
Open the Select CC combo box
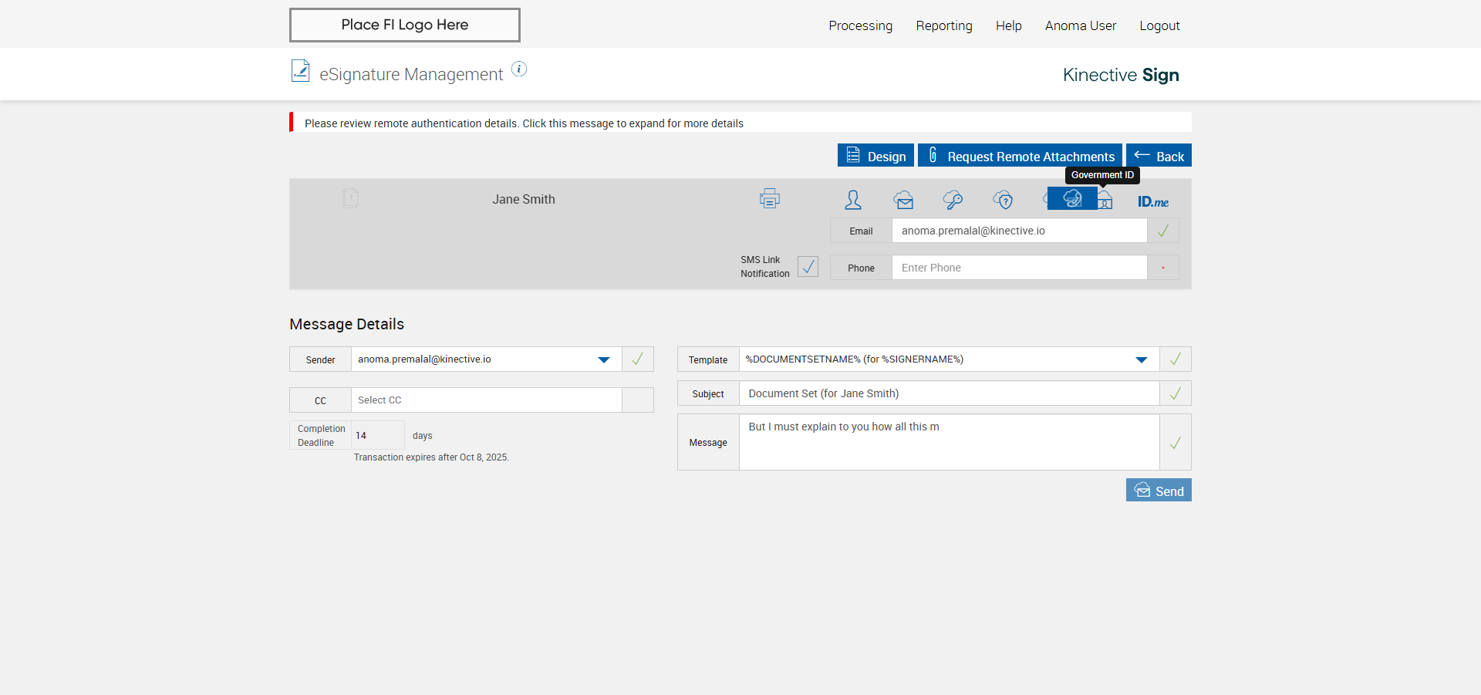point(486,400)
